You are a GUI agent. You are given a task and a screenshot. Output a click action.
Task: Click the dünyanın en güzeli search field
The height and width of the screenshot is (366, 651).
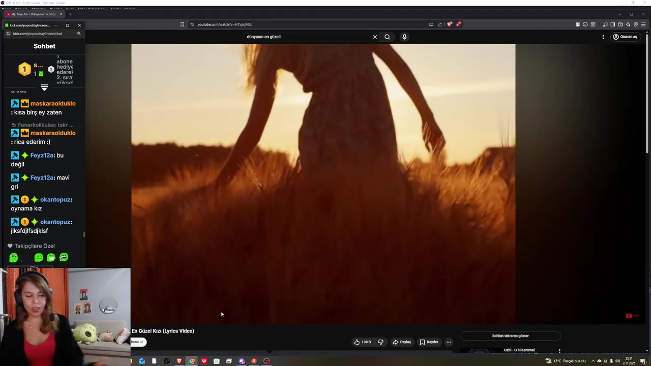[x=308, y=37]
